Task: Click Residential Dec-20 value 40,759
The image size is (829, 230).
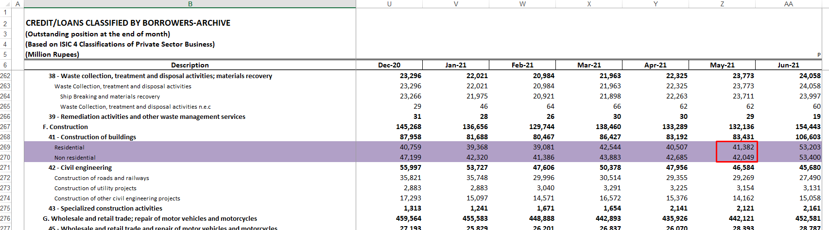Action: point(410,147)
